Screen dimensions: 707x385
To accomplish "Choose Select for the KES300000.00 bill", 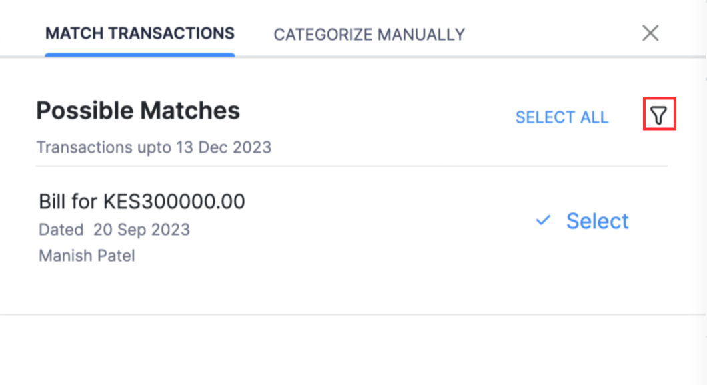I will 597,221.
